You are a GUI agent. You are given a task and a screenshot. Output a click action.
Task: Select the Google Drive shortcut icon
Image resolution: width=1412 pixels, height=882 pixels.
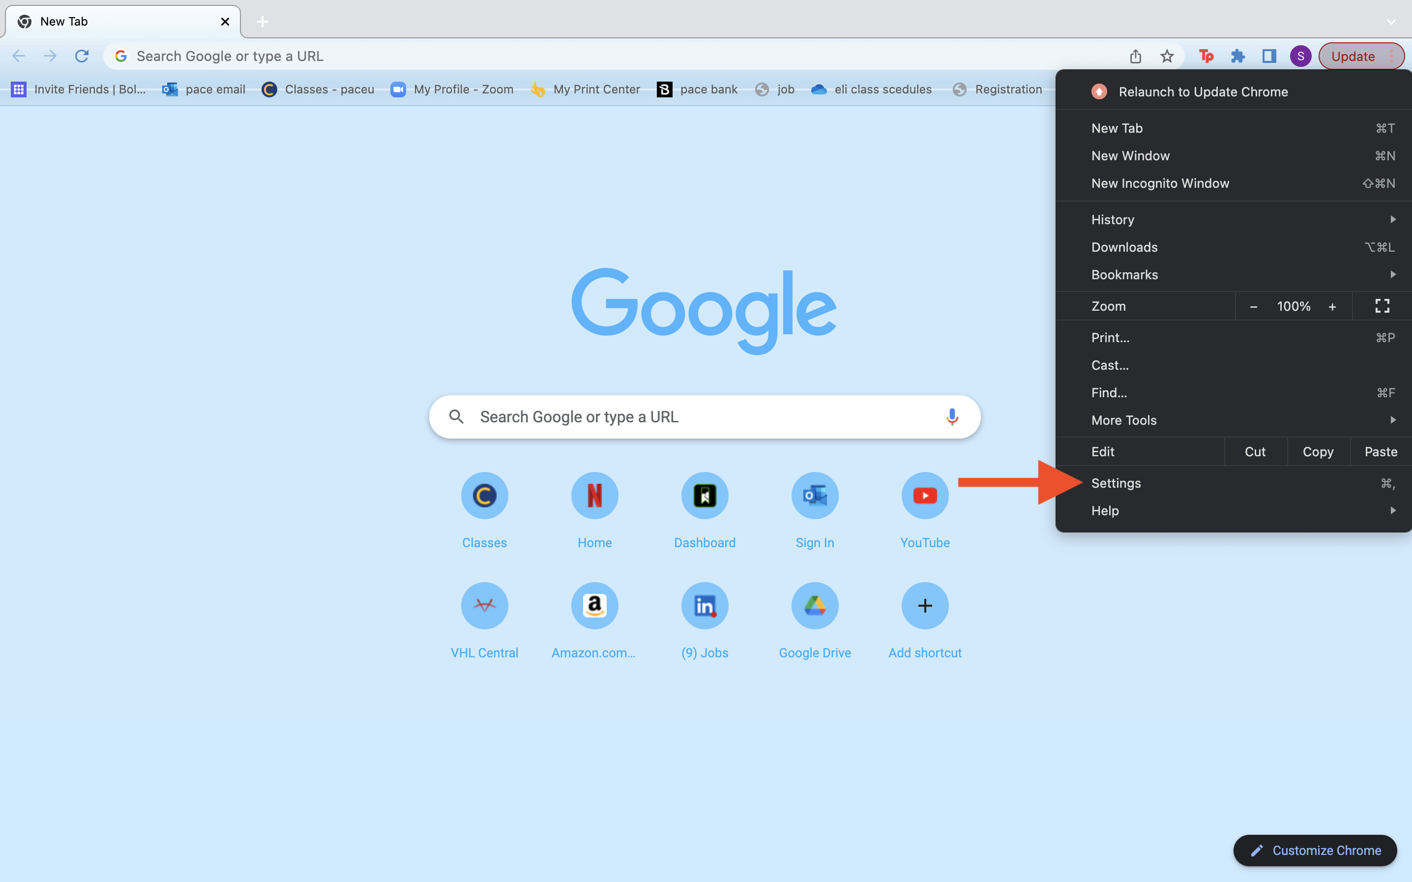[814, 606]
